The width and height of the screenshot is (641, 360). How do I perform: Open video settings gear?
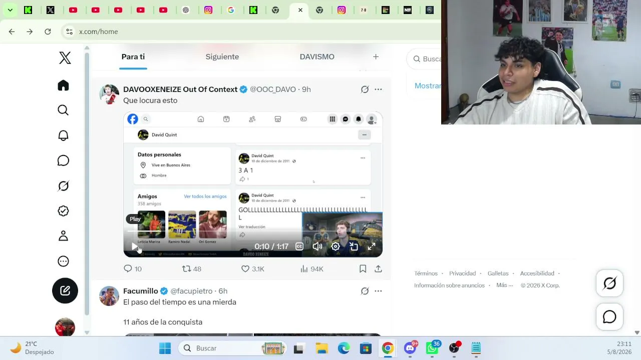coord(336,246)
